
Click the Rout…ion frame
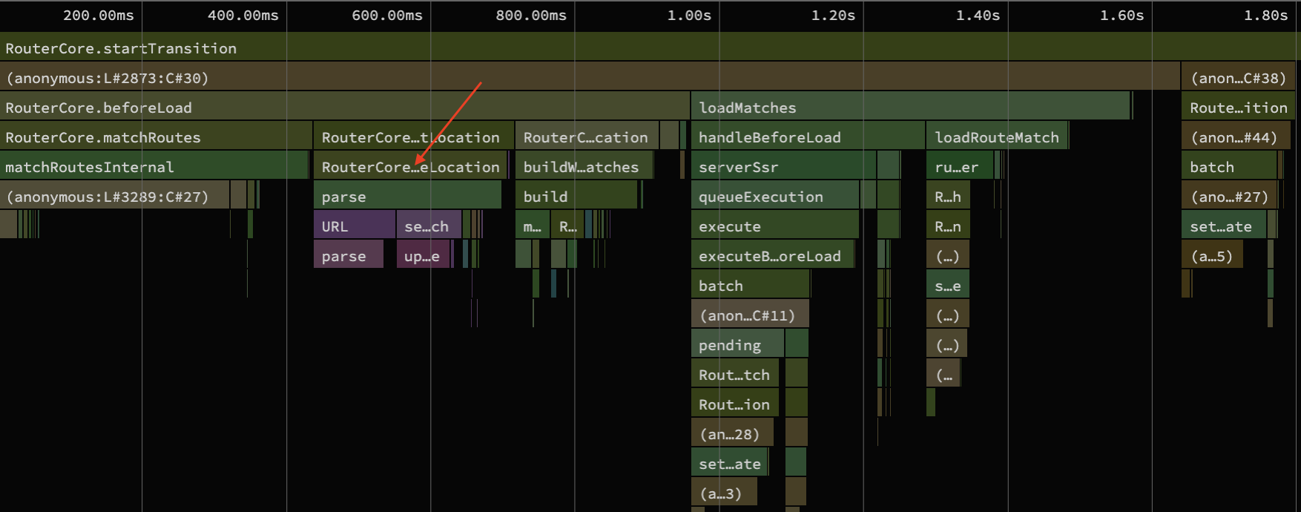(x=735, y=404)
